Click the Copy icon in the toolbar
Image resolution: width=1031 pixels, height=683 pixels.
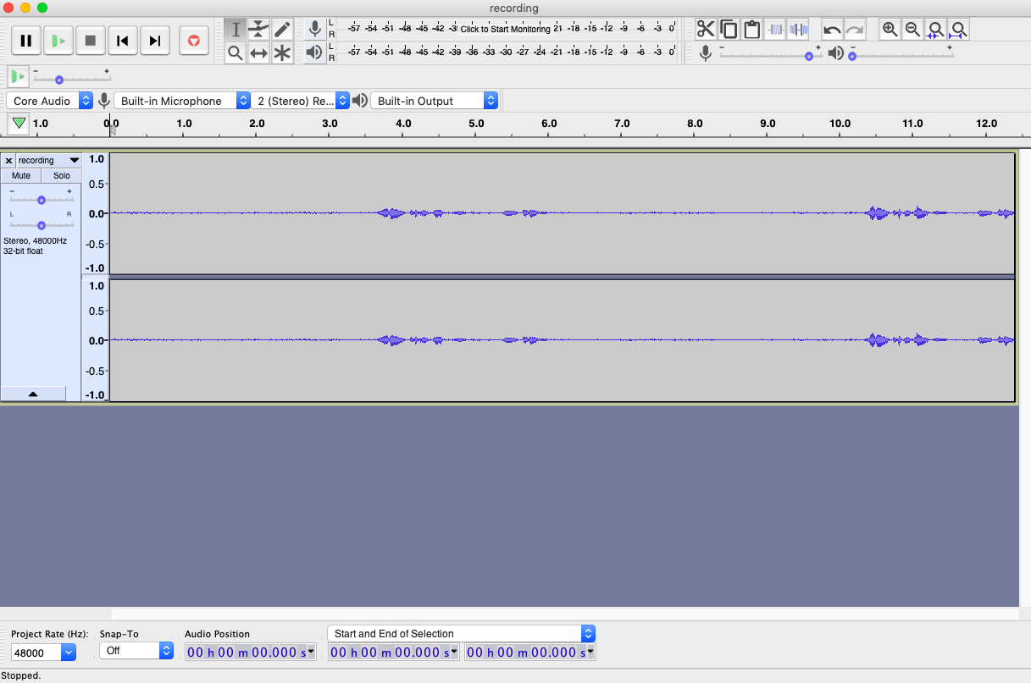click(729, 29)
